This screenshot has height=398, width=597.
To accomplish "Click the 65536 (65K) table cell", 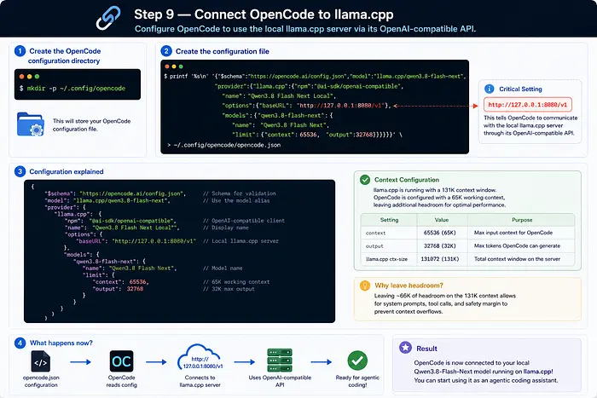I will 440,233.
